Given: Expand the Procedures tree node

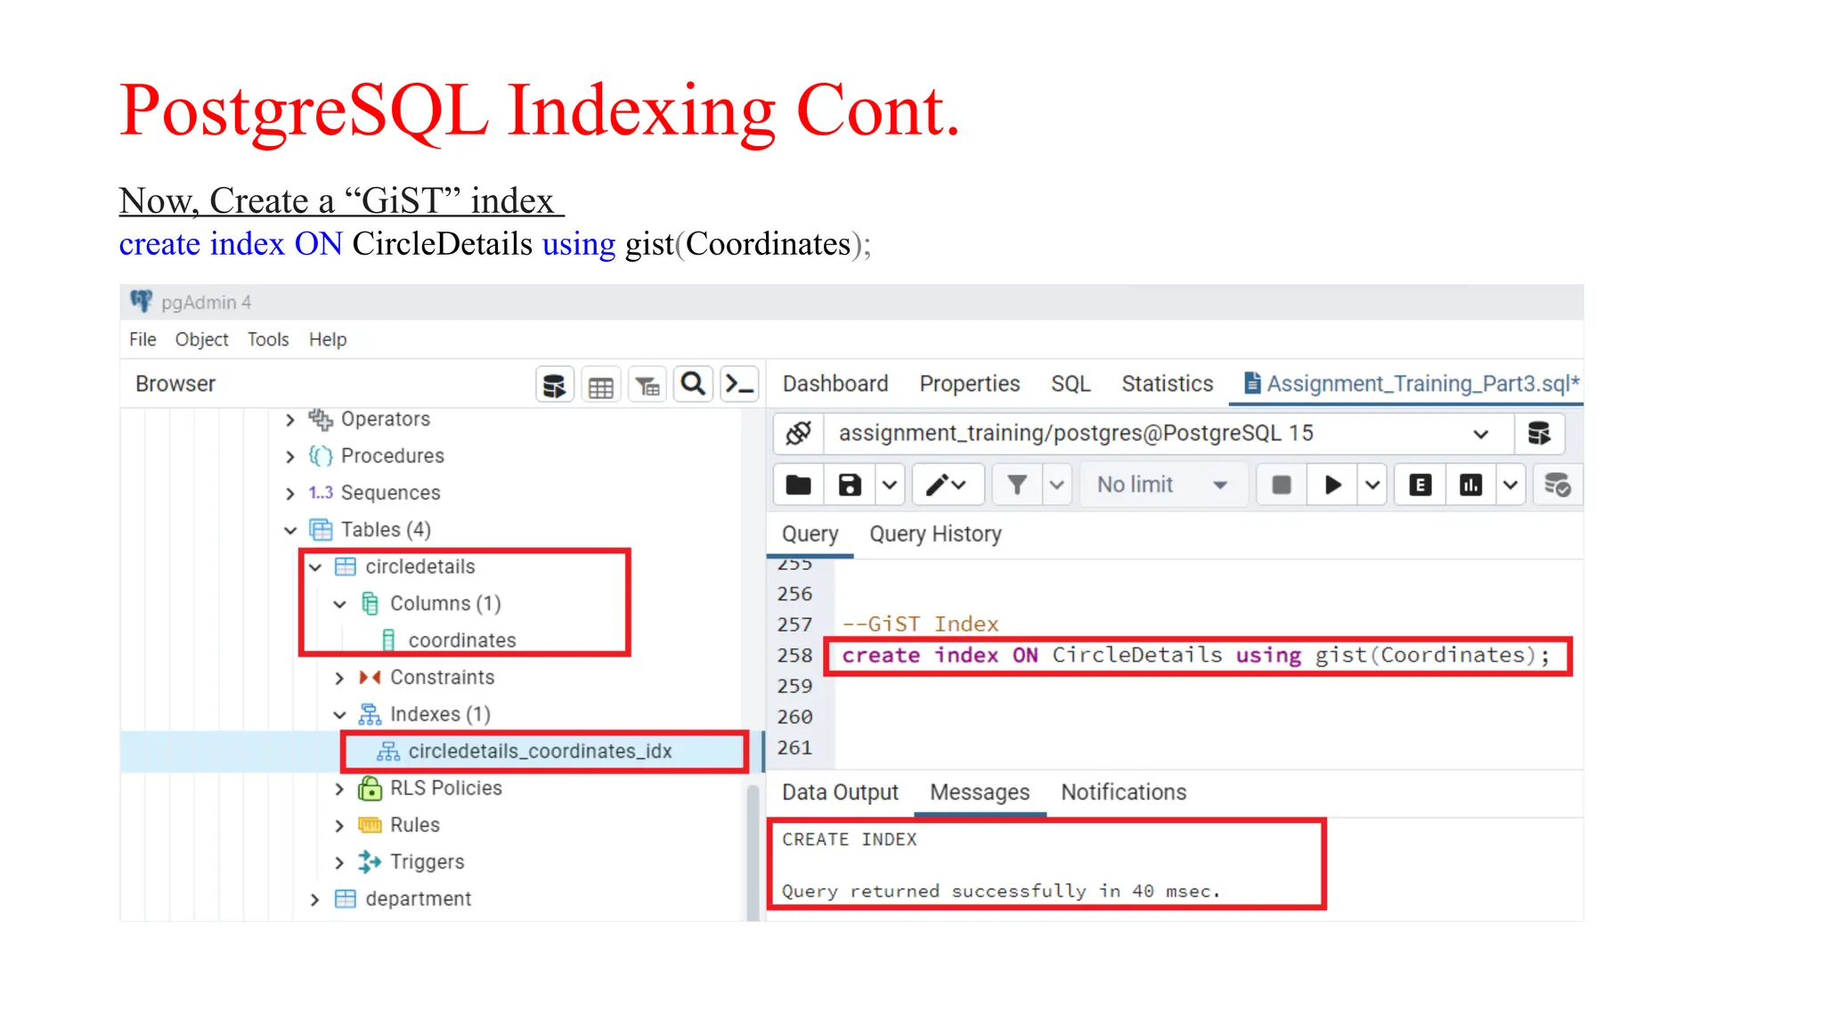Looking at the screenshot, I should point(289,457).
